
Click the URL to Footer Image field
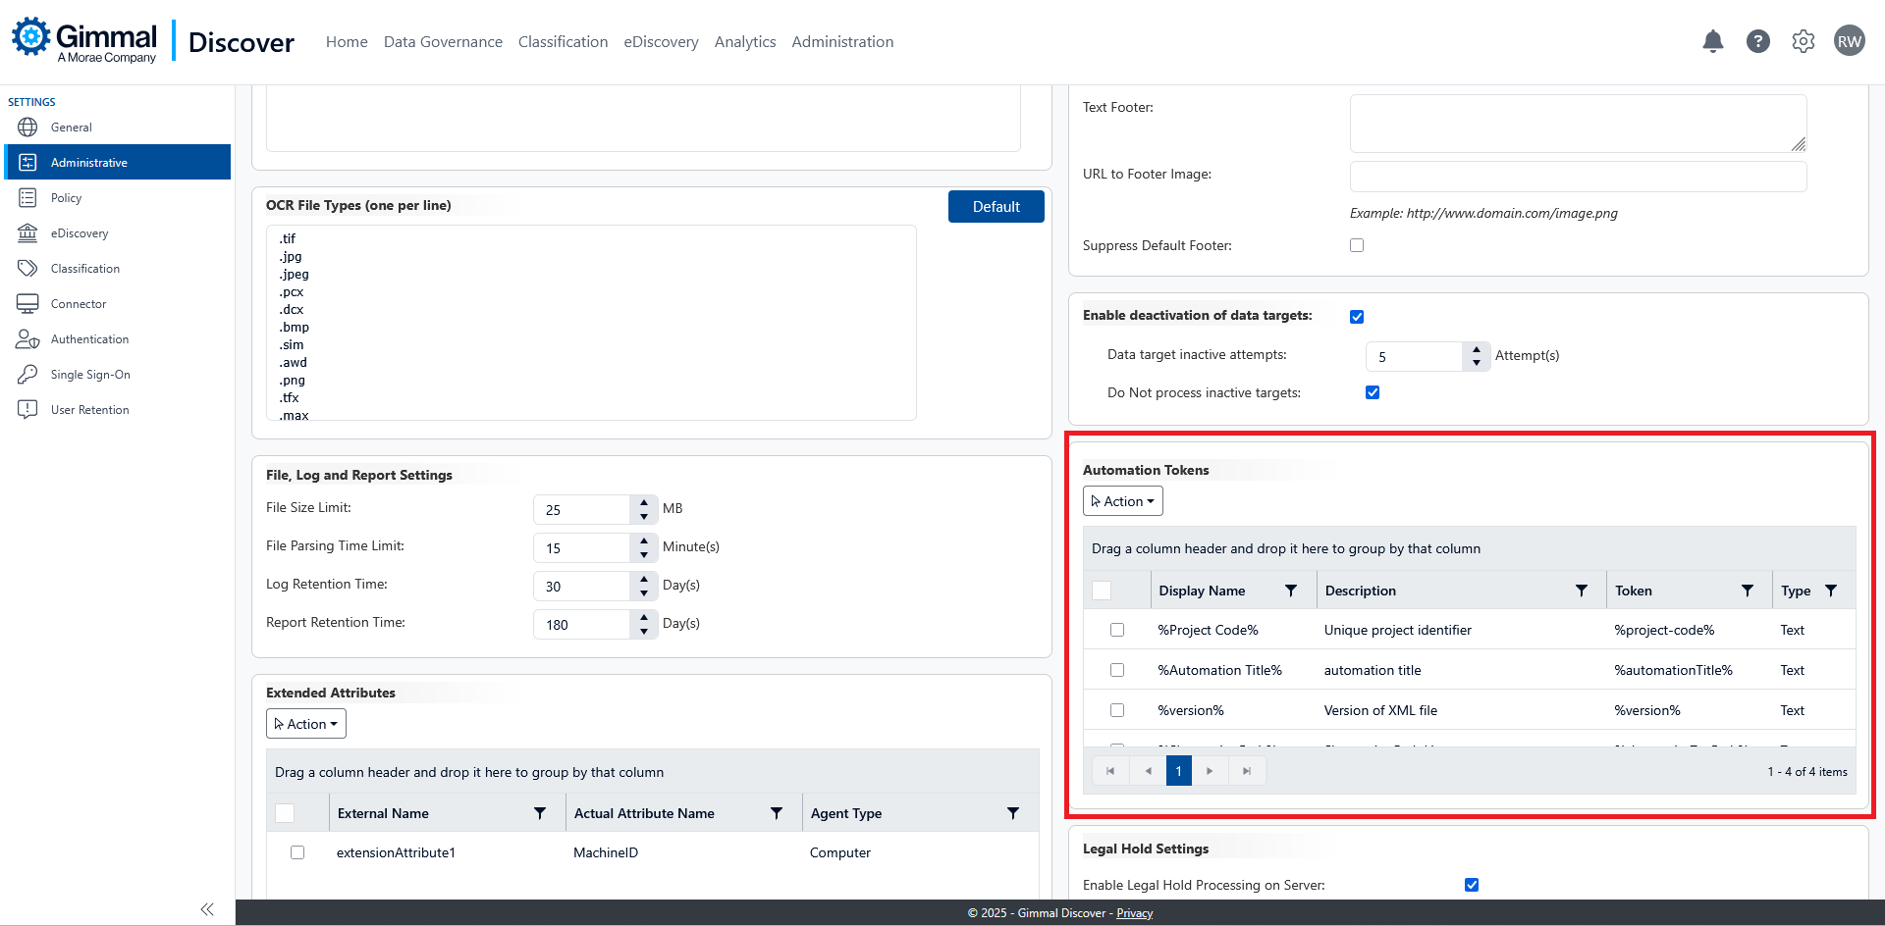[1578, 177]
